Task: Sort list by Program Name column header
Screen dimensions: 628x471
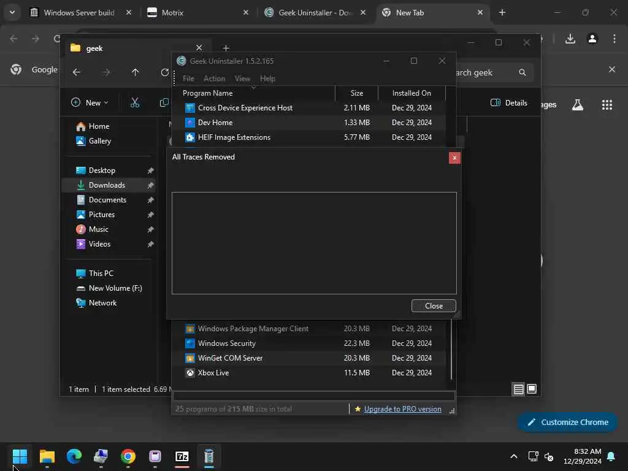Action: click(254, 93)
